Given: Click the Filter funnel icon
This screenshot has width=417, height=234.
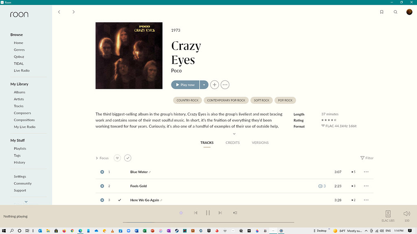Looking at the screenshot, I should coord(362,158).
